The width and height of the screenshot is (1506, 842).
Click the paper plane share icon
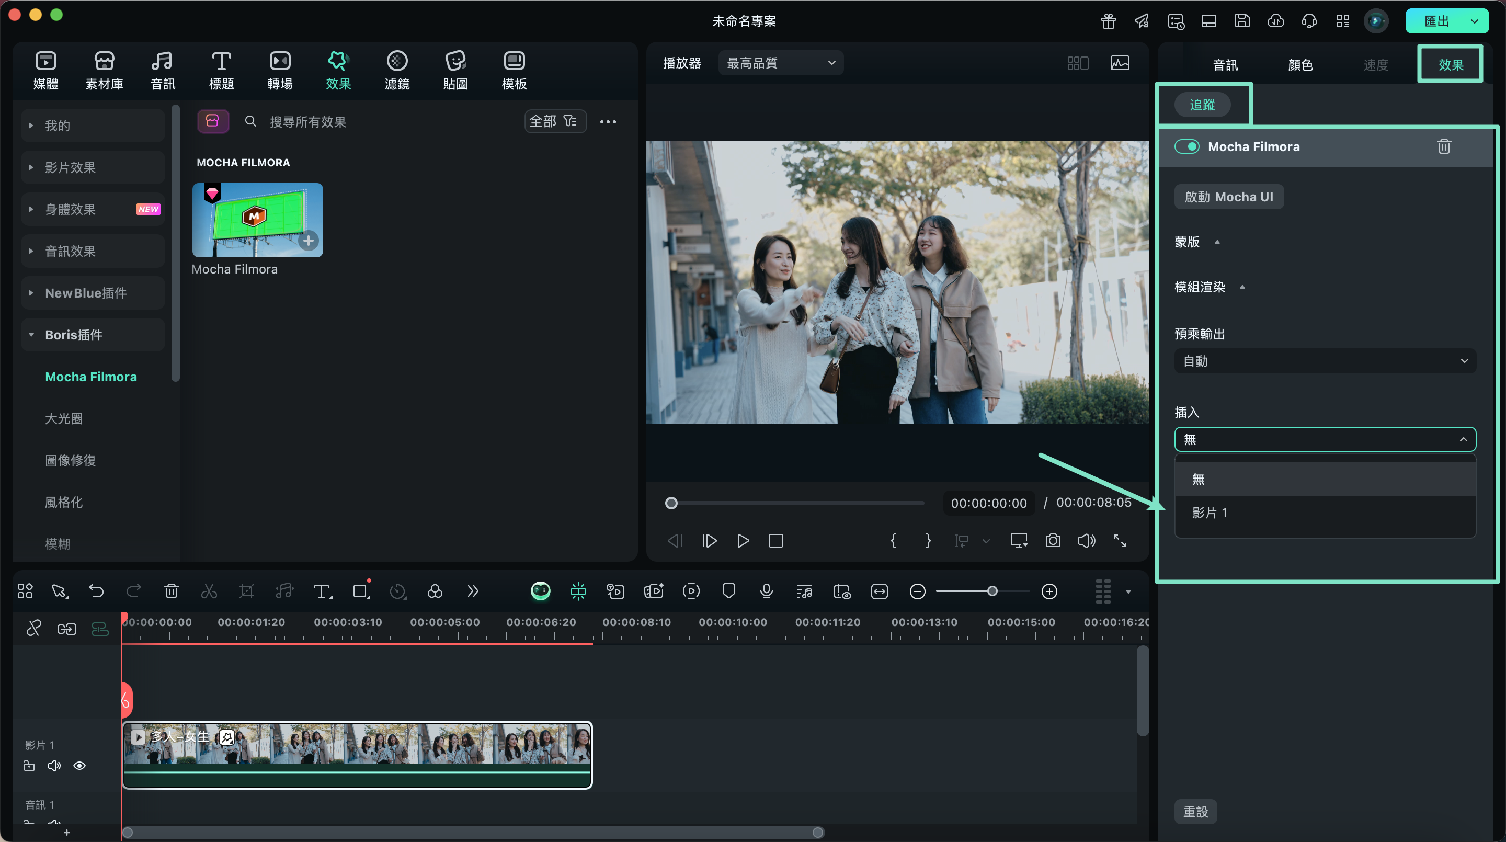1142,21
